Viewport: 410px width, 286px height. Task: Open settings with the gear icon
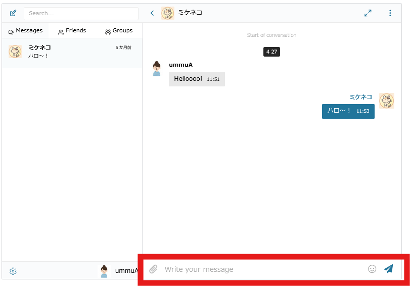pyautogui.click(x=13, y=271)
